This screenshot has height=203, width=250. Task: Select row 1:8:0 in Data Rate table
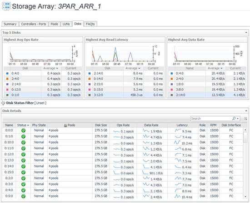point(207,84)
